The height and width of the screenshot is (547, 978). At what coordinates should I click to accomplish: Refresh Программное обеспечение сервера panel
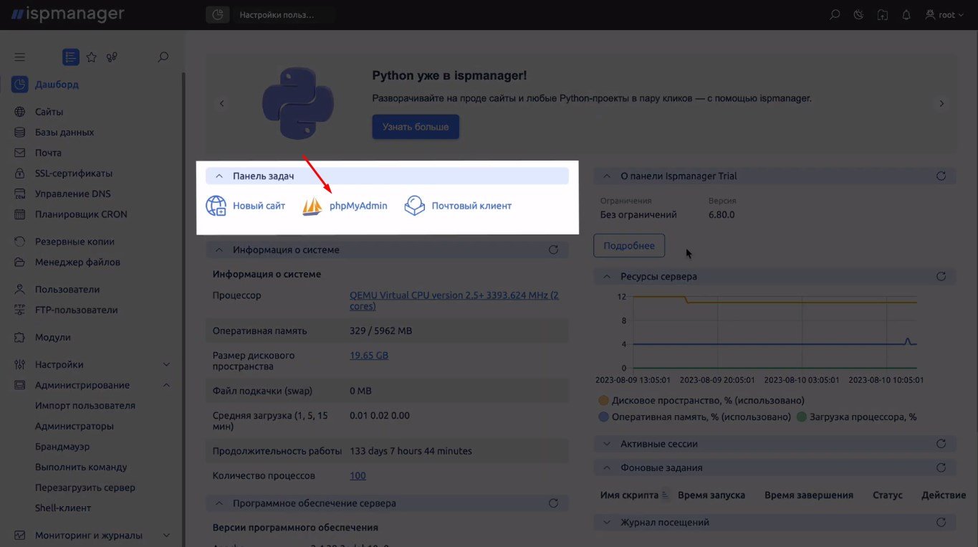(553, 504)
